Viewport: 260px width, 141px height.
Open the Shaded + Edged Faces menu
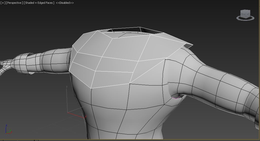[x=39, y=3]
